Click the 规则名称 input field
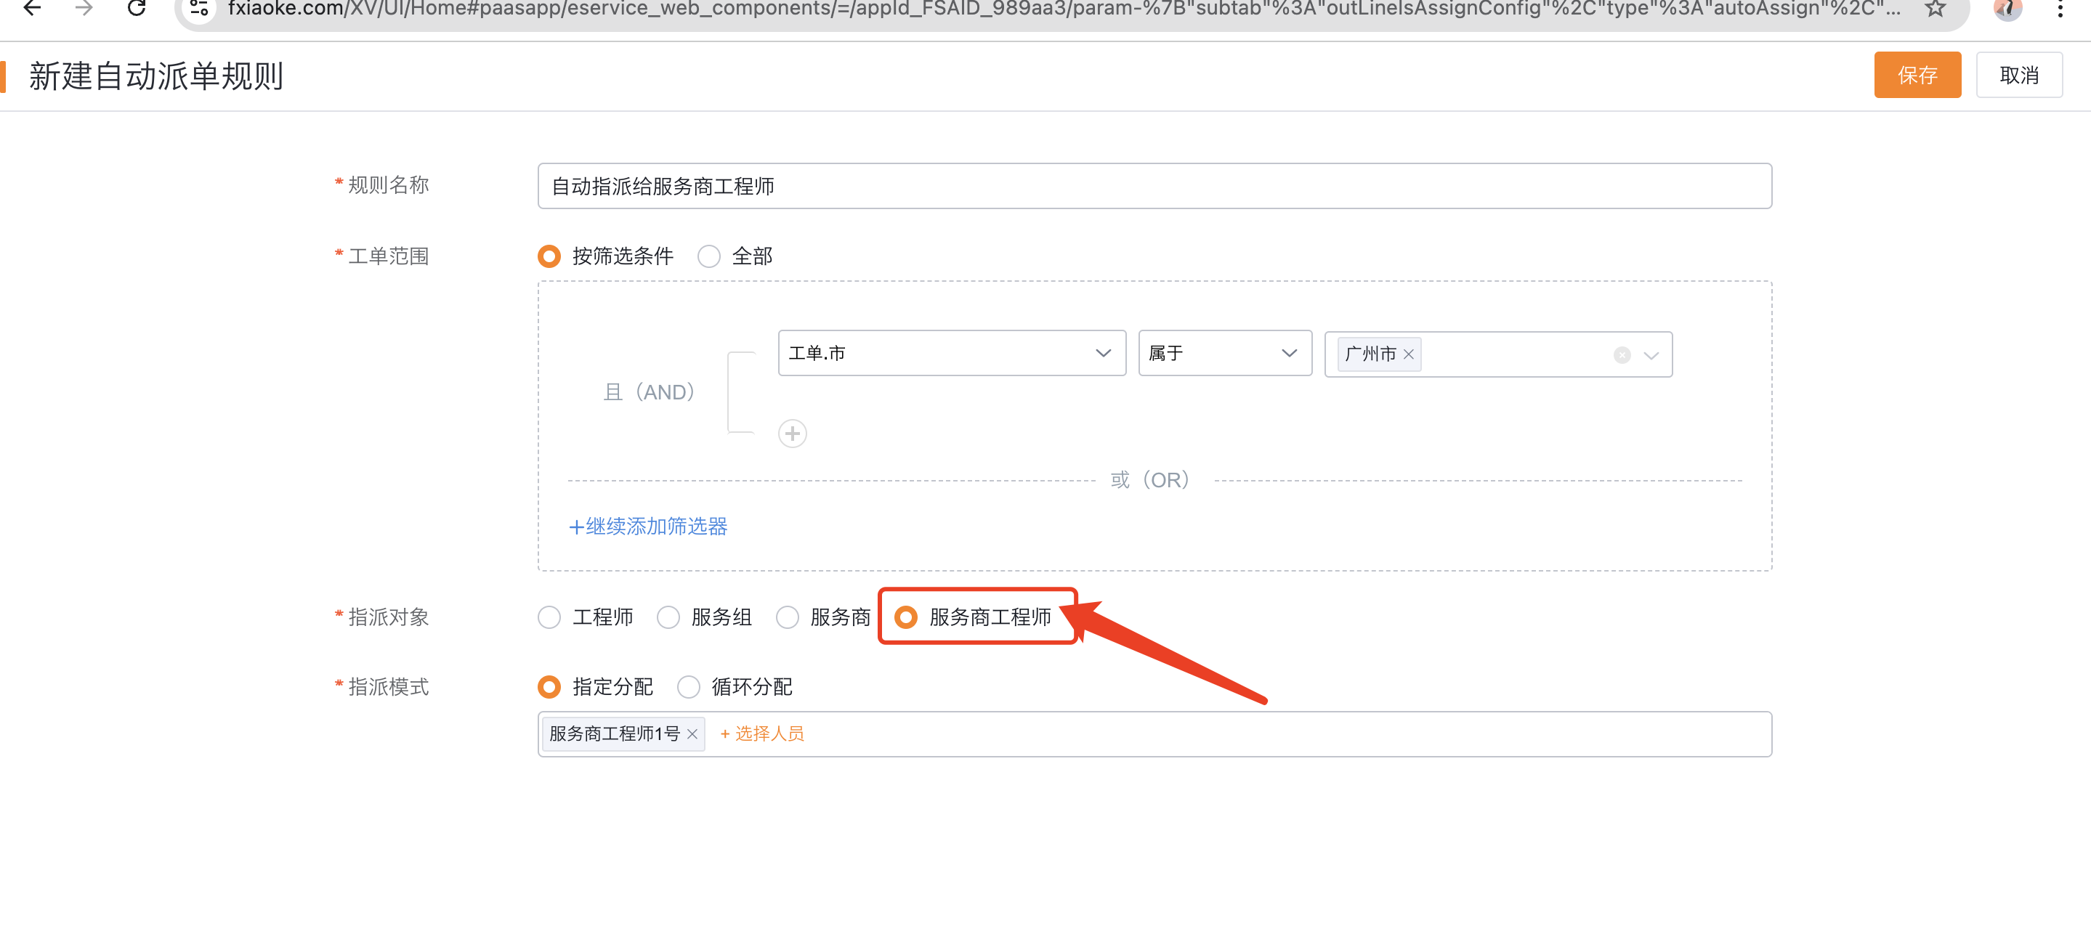Screen dimensions: 2091x947 (1154, 187)
